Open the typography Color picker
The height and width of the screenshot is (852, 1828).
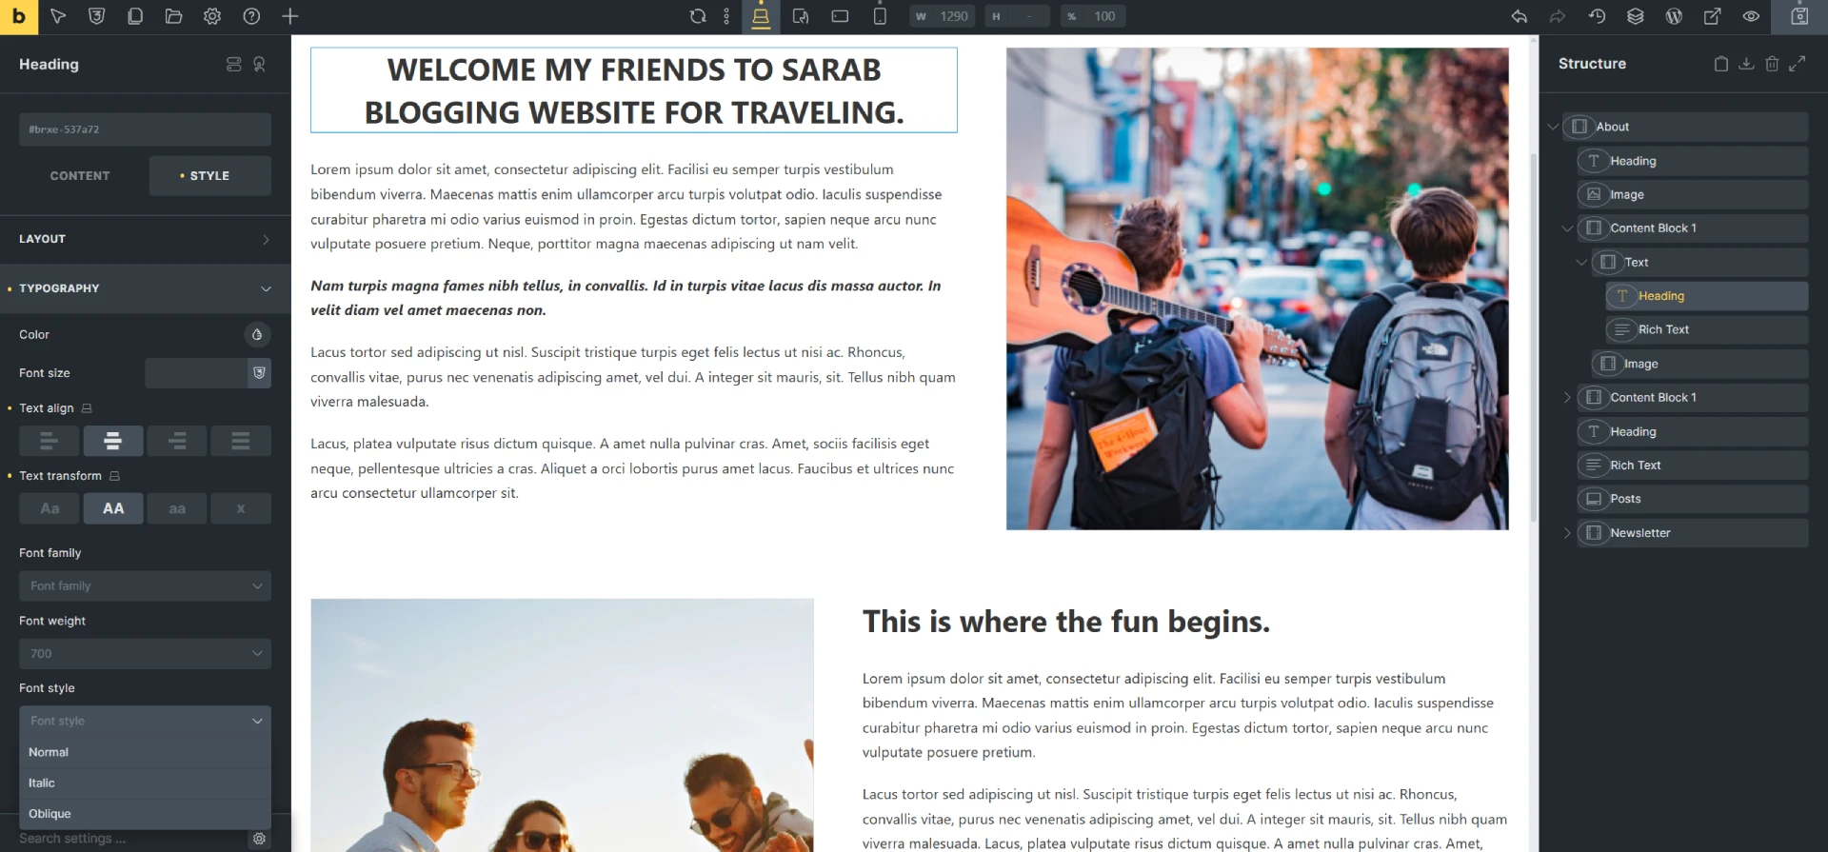[x=257, y=334]
